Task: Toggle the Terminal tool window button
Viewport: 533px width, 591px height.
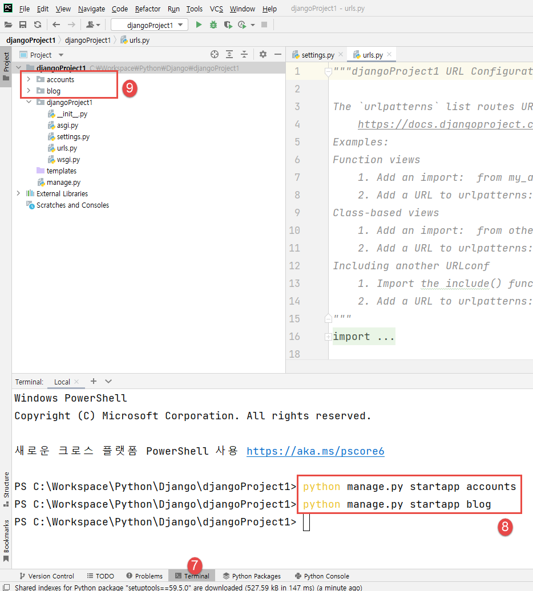Action: pos(192,576)
